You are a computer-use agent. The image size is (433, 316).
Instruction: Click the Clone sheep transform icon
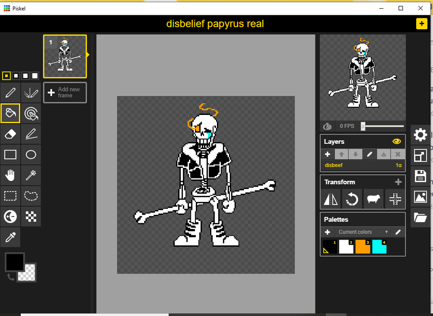373,199
